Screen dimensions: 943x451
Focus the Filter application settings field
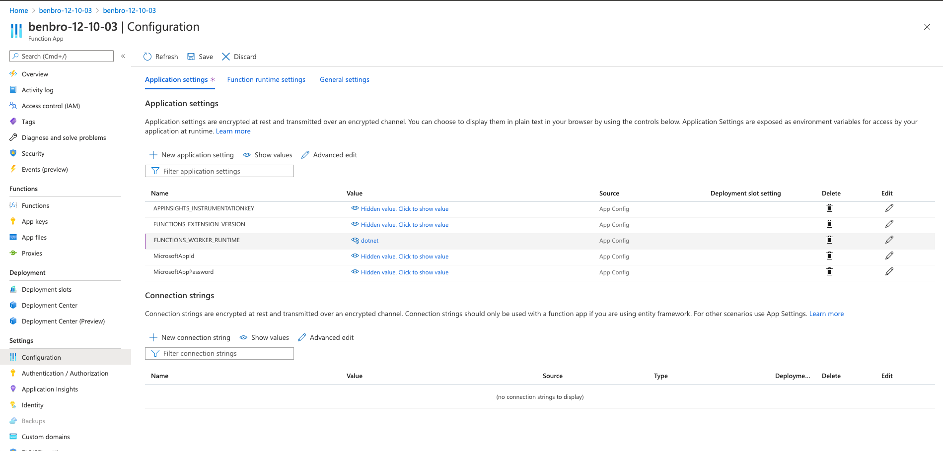[219, 171]
